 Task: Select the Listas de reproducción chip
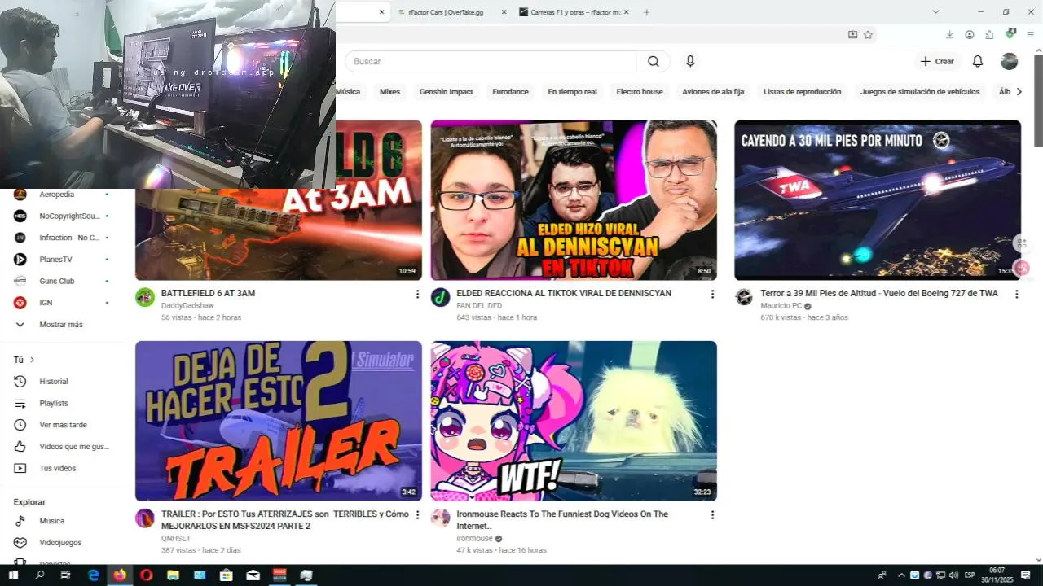(x=802, y=92)
